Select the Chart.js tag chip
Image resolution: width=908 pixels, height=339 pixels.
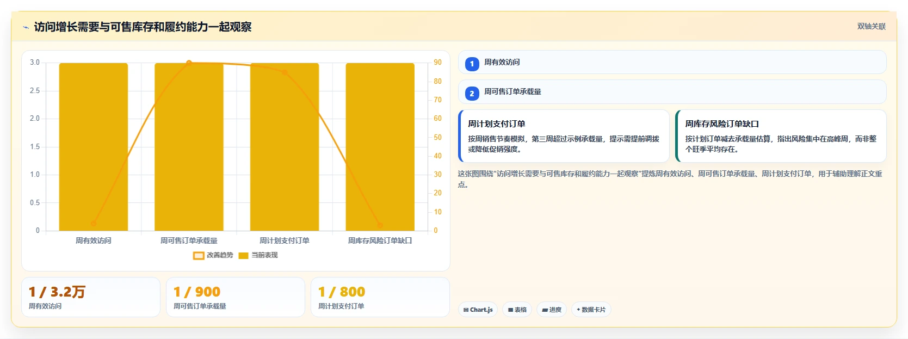click(478, 310)
